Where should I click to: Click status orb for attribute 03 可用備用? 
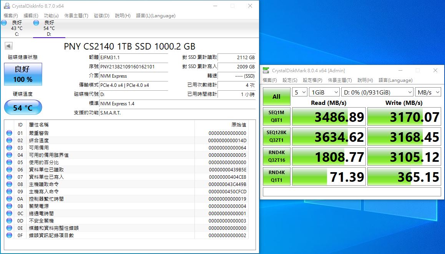click(x=9, y=148)
